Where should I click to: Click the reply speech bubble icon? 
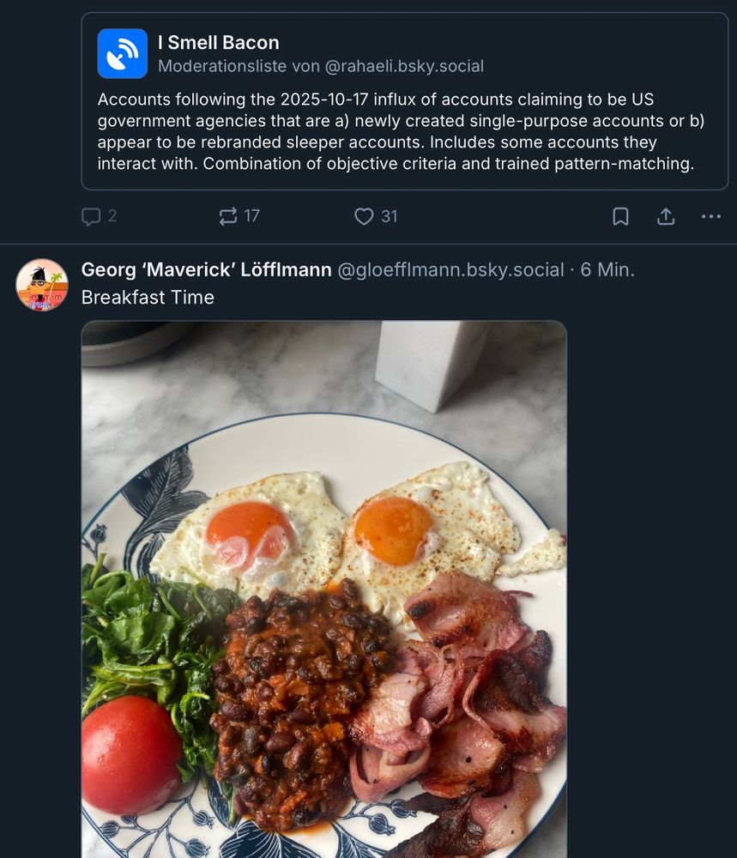[x=91, y=216]
